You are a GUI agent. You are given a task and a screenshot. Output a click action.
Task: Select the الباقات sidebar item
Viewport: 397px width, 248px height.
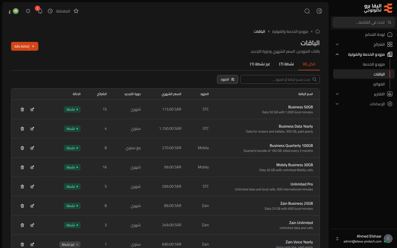tap(364, 74)
